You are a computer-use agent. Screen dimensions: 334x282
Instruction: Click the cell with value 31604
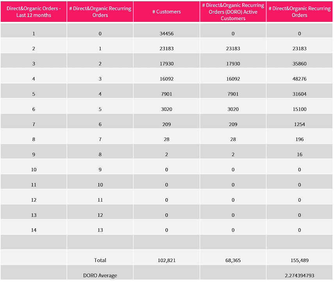(x=299, y=94)
